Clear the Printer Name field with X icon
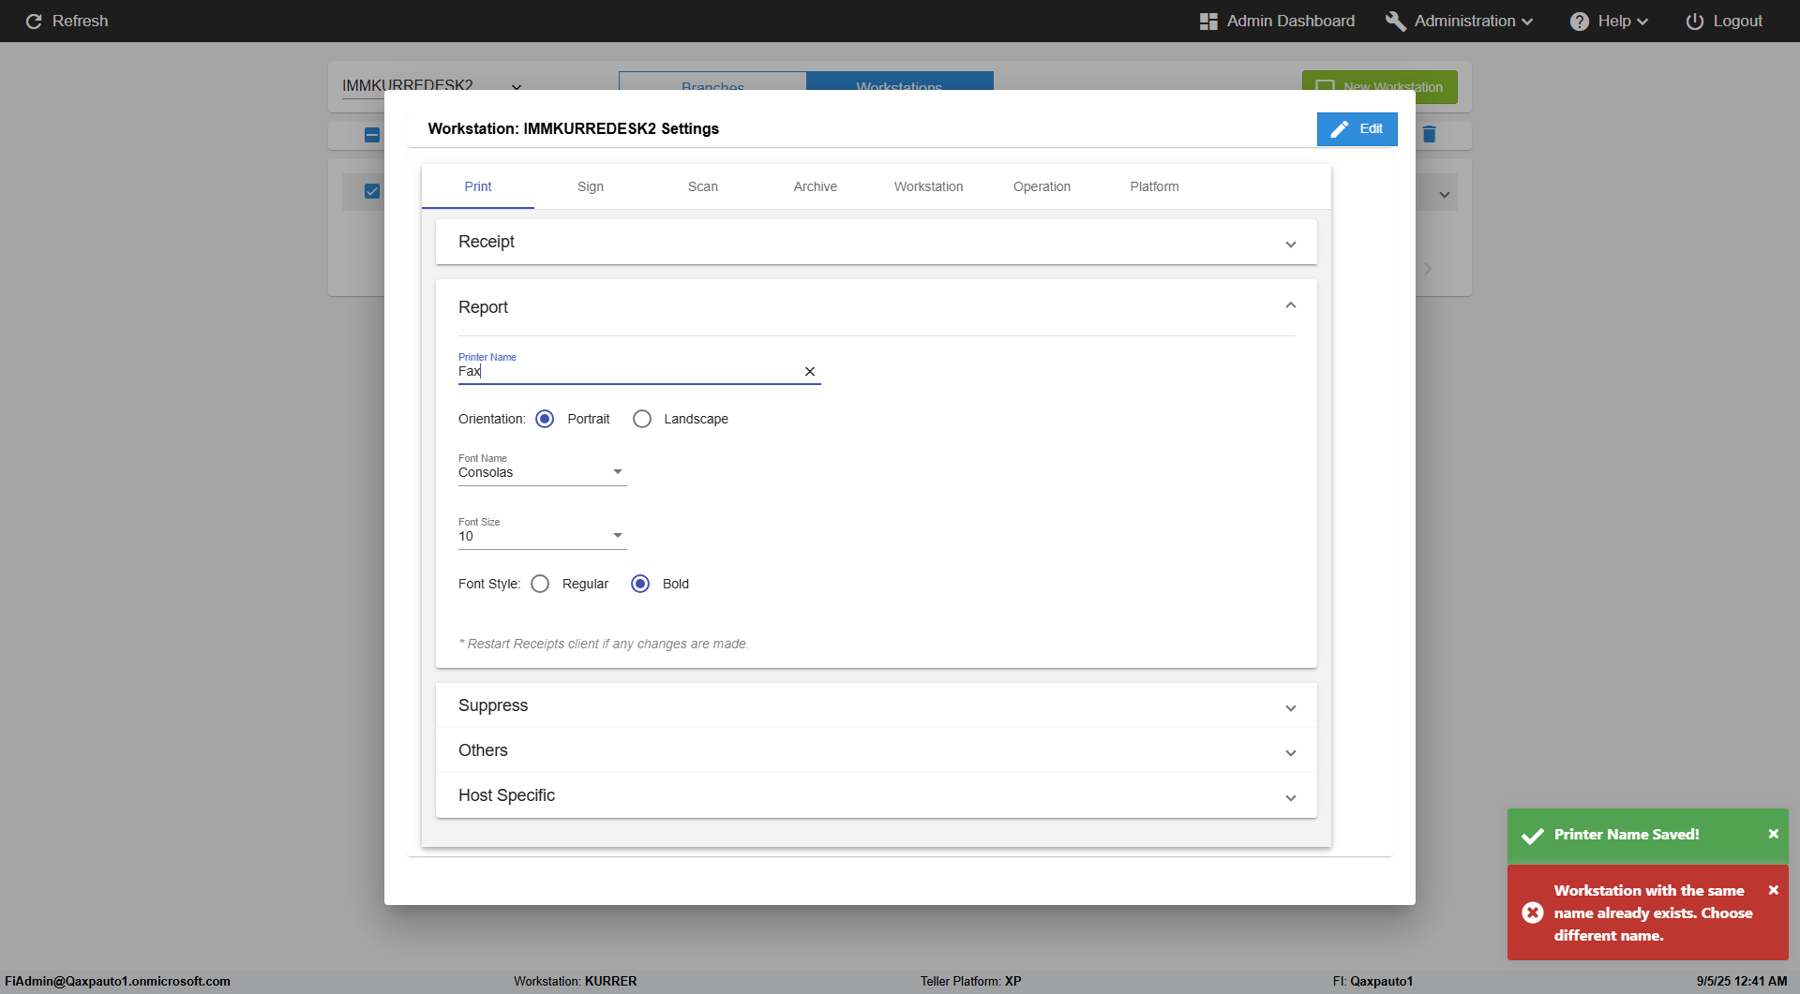This screenshot has width=1800, height=994. tap(810, 372)
